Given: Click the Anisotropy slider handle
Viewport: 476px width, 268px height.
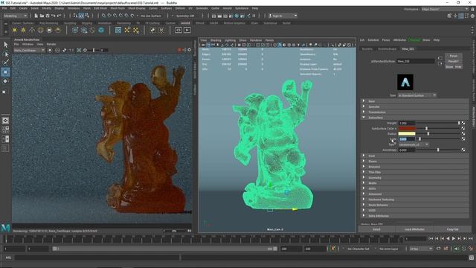Looking at the screenshot, I should [x=438, y=150].
